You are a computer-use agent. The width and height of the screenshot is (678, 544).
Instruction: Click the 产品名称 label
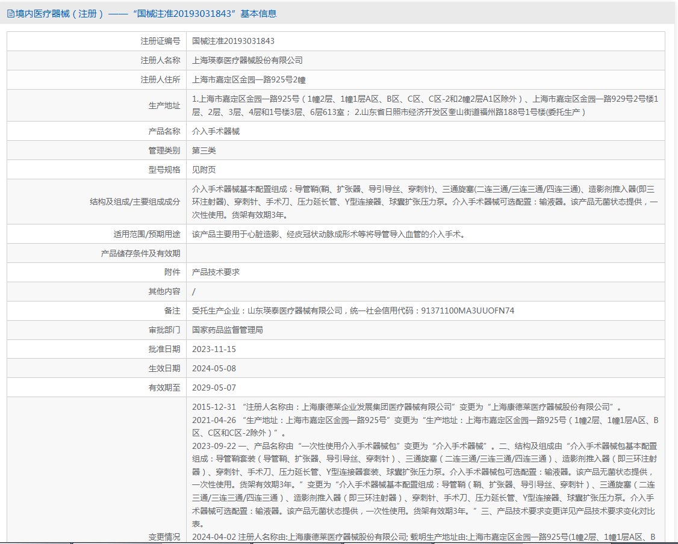coord(164,131)
